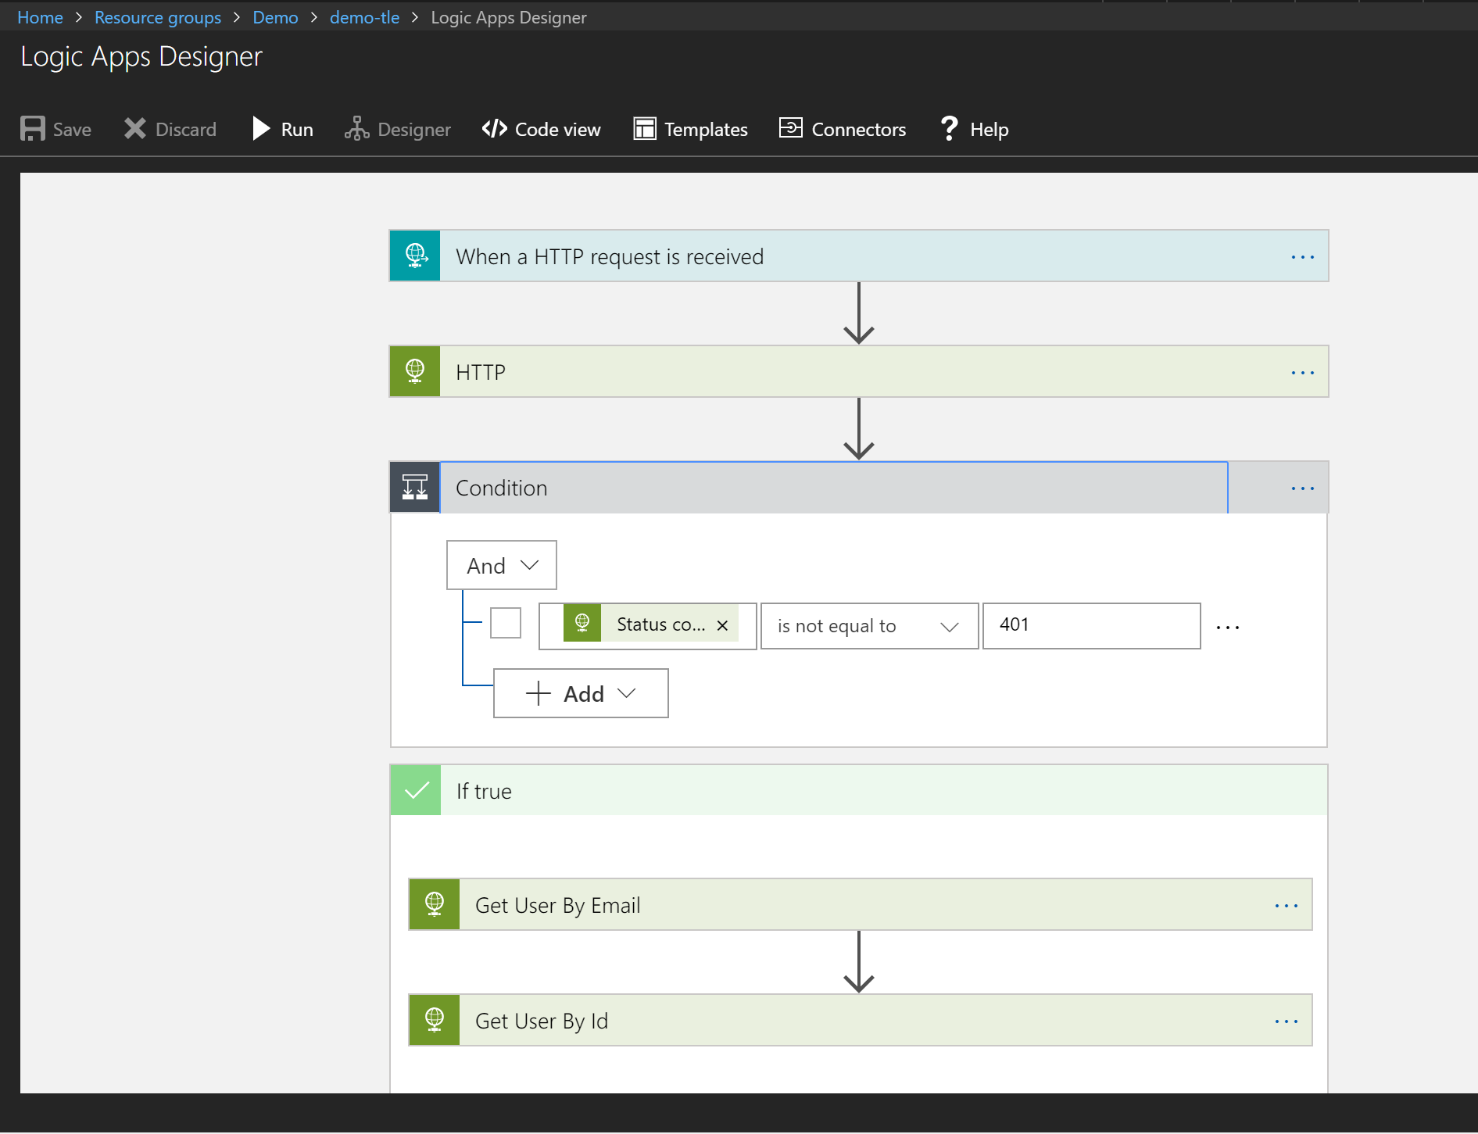Click the Connectors icon

point(791,128)
